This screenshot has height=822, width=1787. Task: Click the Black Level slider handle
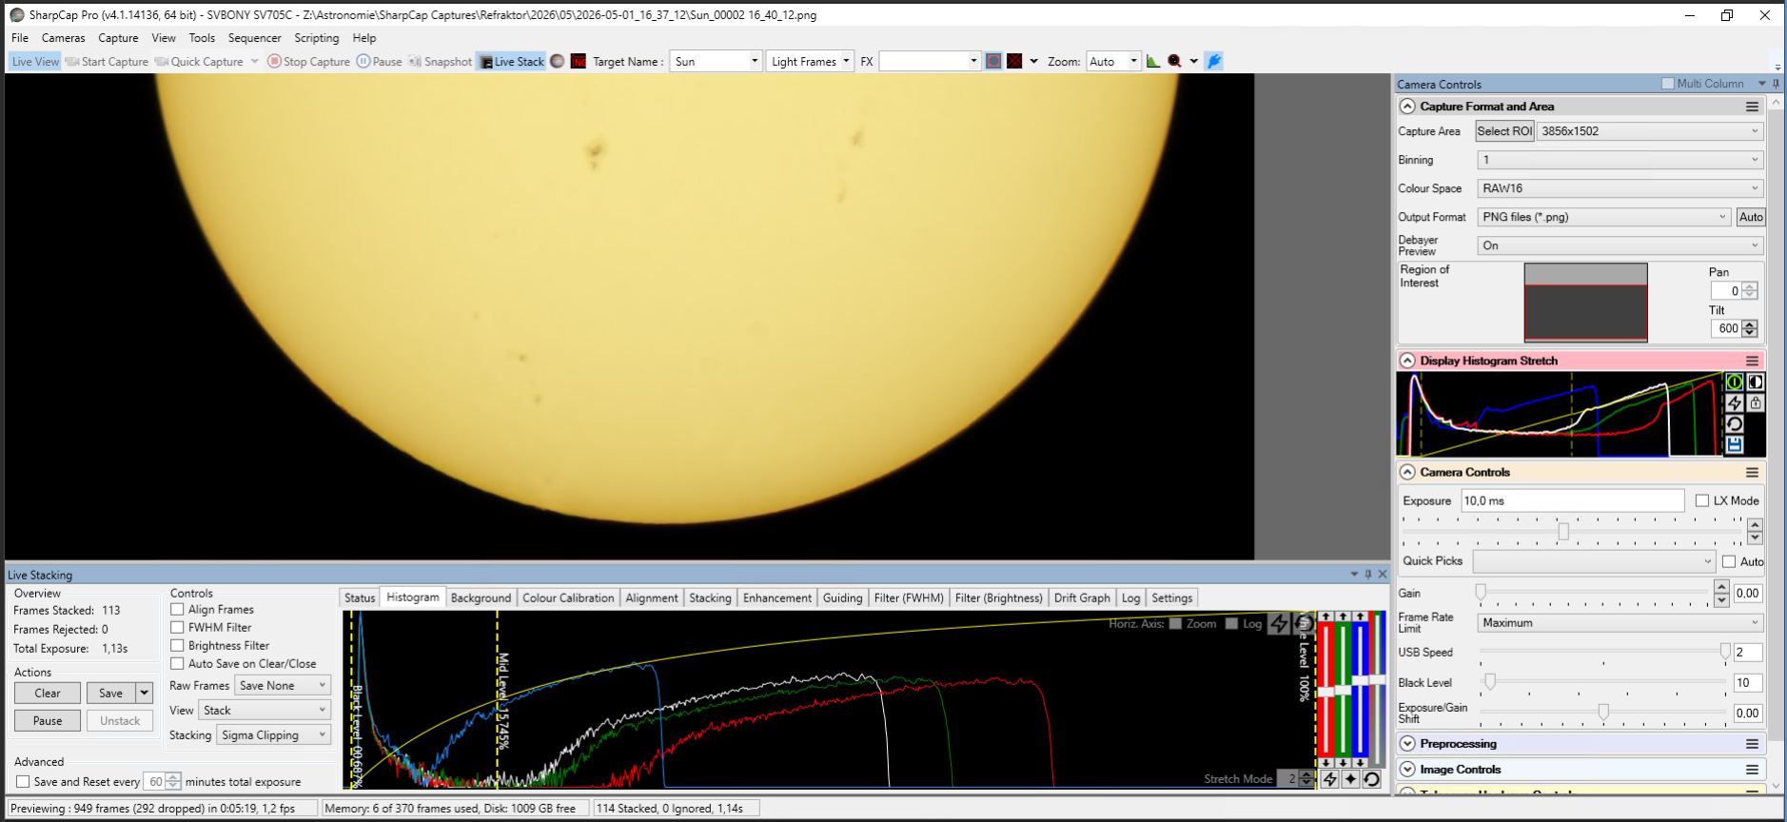(1490, 682)
